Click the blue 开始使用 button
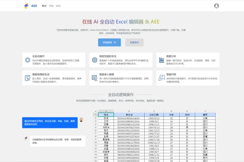Screen dimensions: 244x162 [109, 43]
